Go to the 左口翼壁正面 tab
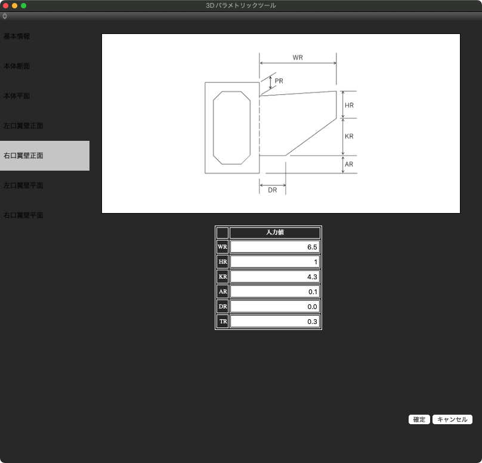The height and width of the screenshot is (463, 482). pyautogui.click(x=23, y=126)
